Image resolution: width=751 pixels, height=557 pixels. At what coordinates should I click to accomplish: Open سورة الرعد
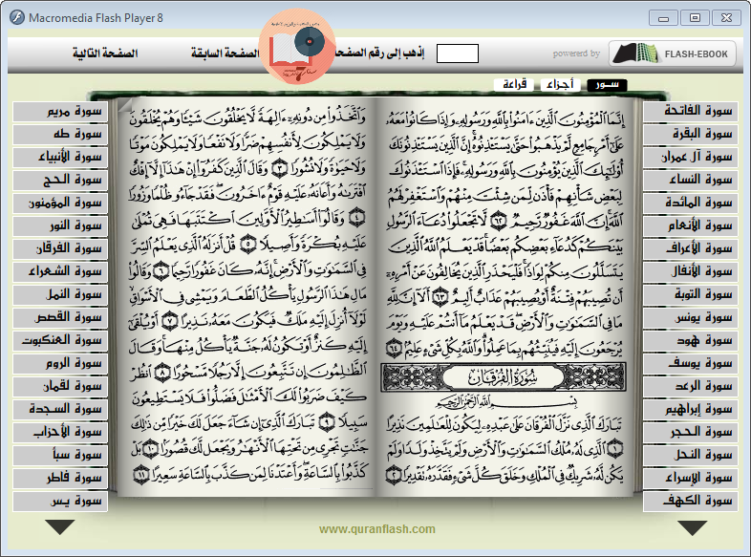click(x=690, y=387)
